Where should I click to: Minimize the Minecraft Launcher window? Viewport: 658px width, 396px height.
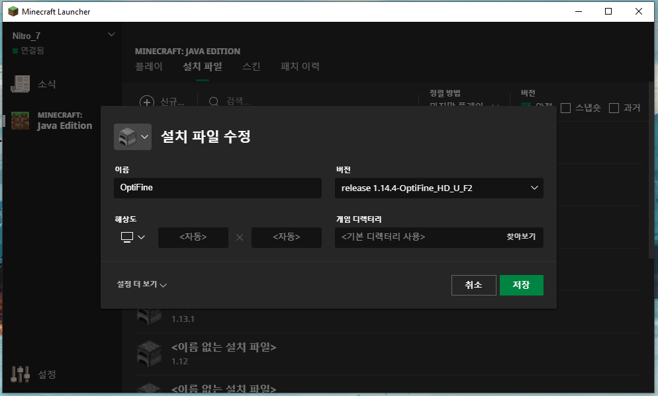[579, 11]
